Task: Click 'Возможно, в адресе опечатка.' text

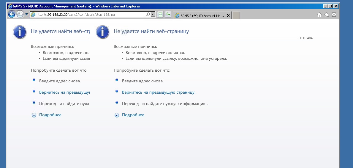Action: tap(155, 53)
